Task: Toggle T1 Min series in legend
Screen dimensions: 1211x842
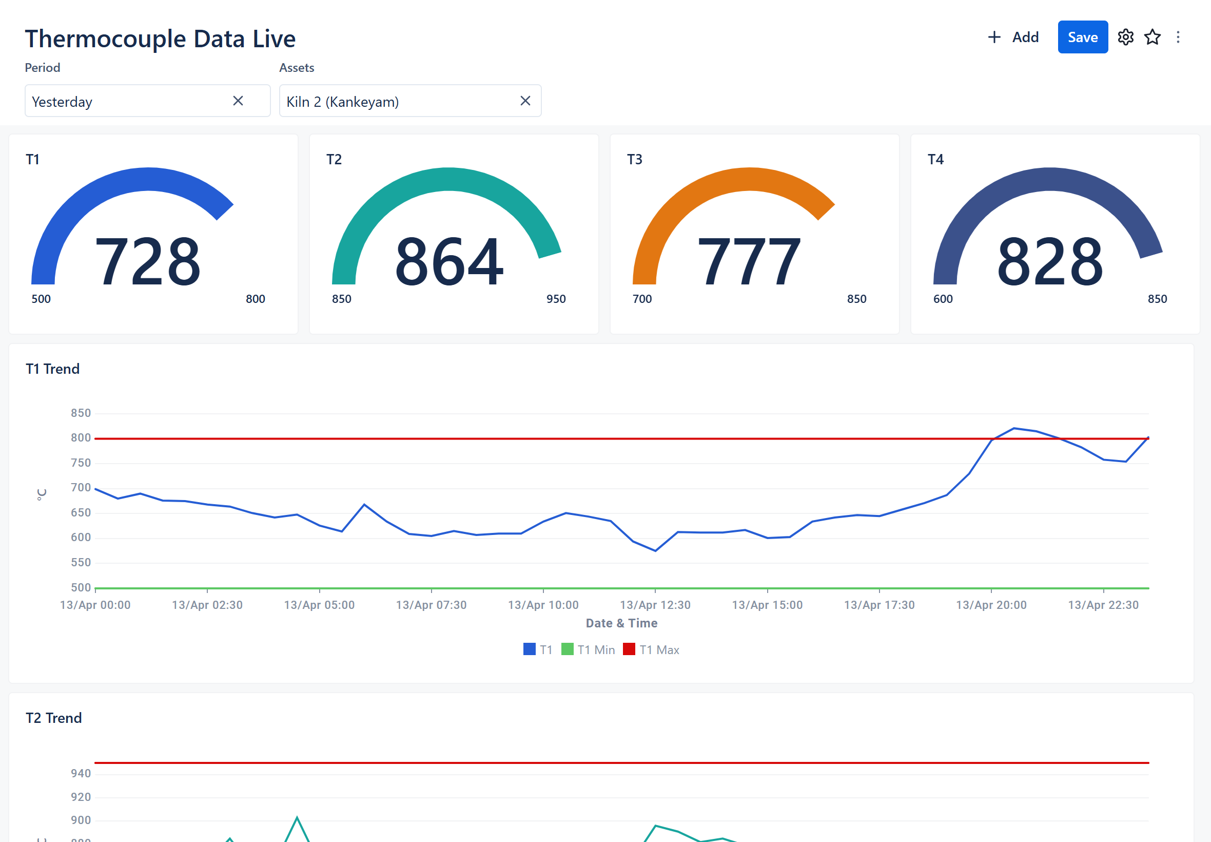Action: (x=596, y=650)
